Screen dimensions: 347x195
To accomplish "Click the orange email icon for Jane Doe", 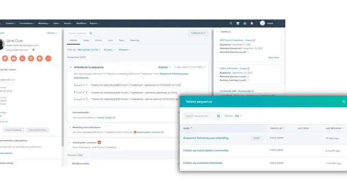I will (14, 58).
